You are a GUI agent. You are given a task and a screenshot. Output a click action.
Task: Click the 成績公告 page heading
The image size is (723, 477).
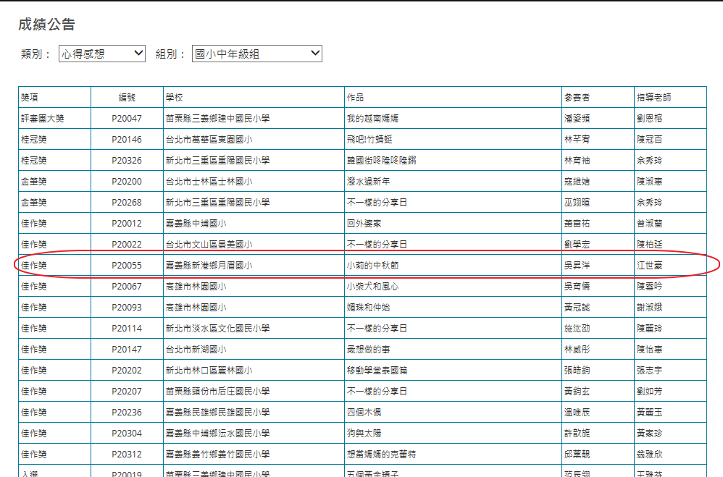click(46, 25)
